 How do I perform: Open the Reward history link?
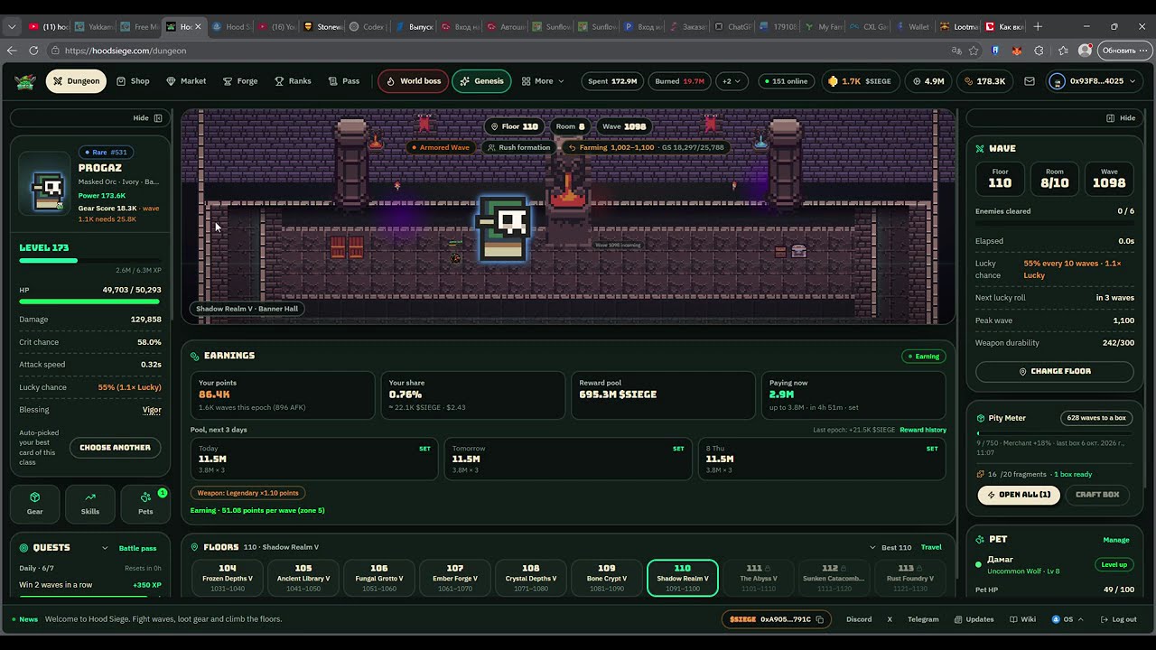(x=923, y=430)
